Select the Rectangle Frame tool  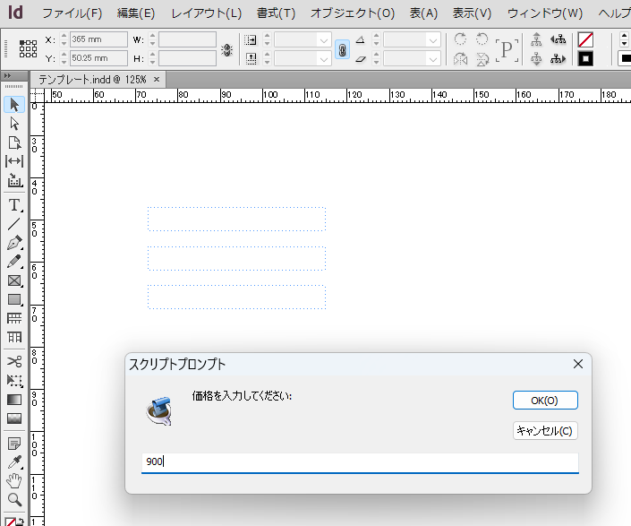click(14, 280)
